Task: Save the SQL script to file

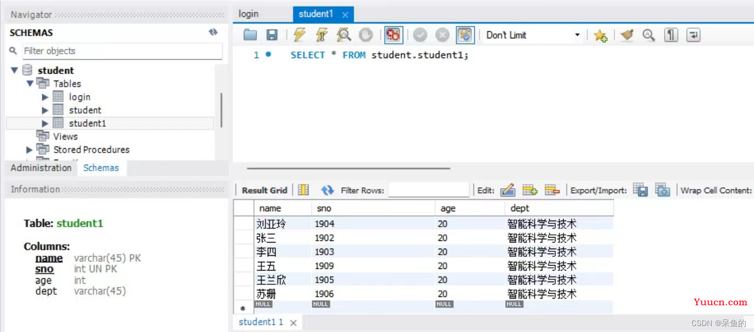Action: pyautogui.click(x=272, y=35)
